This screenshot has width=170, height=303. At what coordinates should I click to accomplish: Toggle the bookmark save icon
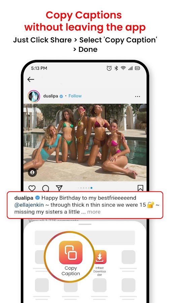(140, 188)
